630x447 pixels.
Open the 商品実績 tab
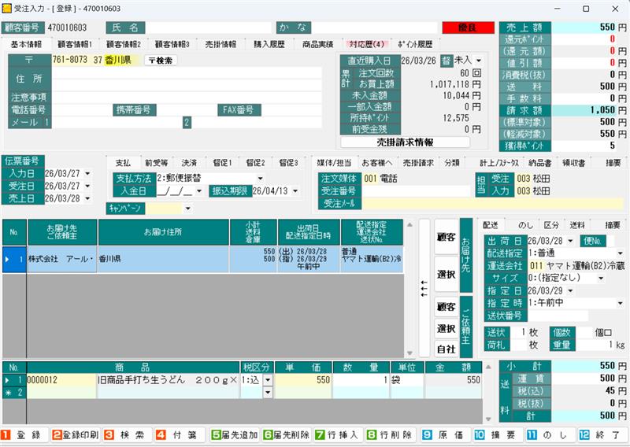coord(318,44)
